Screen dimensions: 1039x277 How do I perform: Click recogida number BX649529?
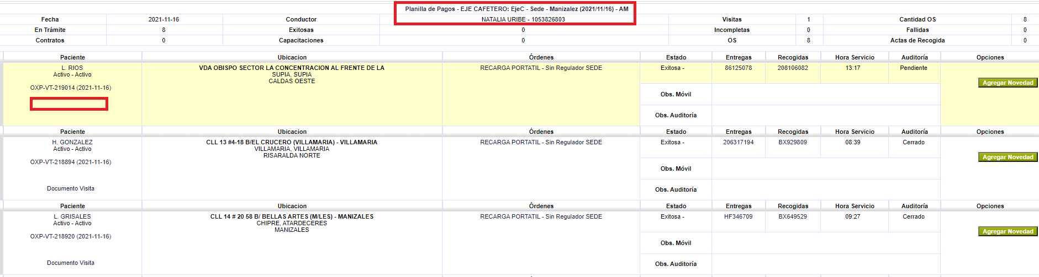pos(793,216)
